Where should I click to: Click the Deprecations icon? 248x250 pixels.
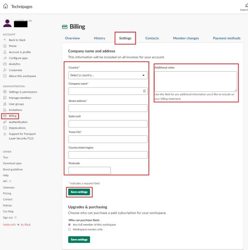pyautogui.click(x=5, y=128)
